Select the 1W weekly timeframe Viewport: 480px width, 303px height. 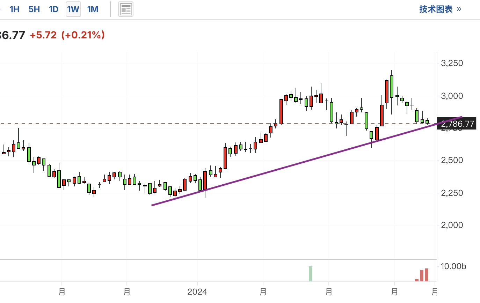73,9
